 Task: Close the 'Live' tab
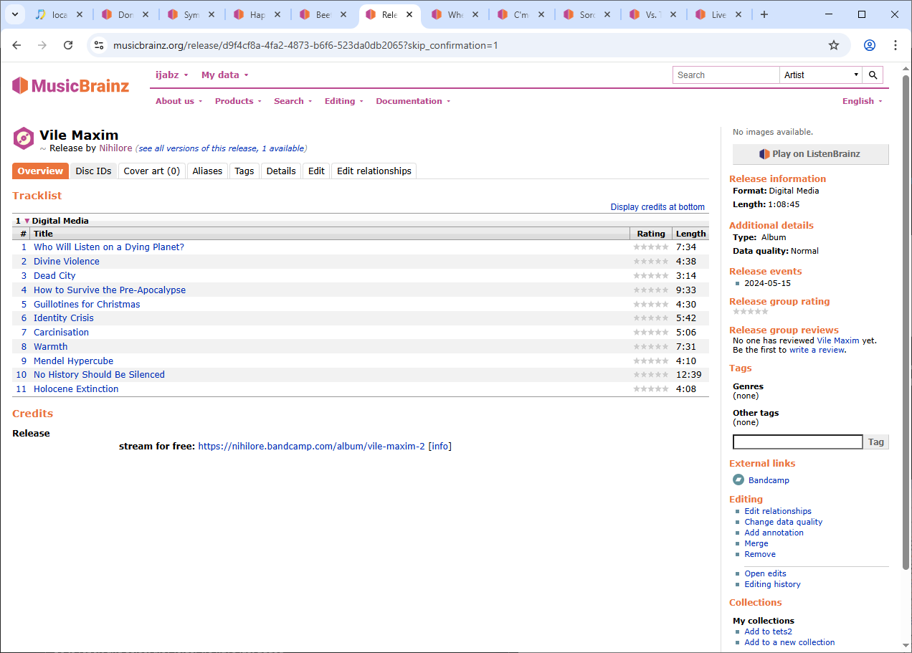[x=738, y=14]
